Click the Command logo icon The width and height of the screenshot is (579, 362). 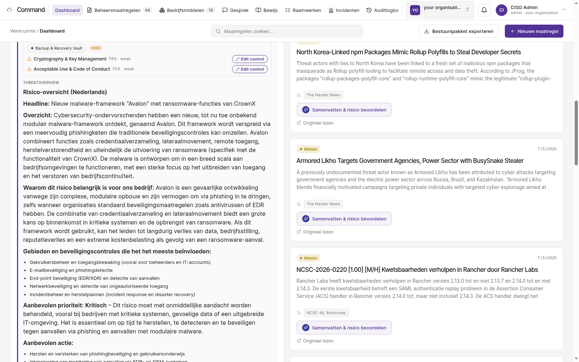click(x=9, y=10)
